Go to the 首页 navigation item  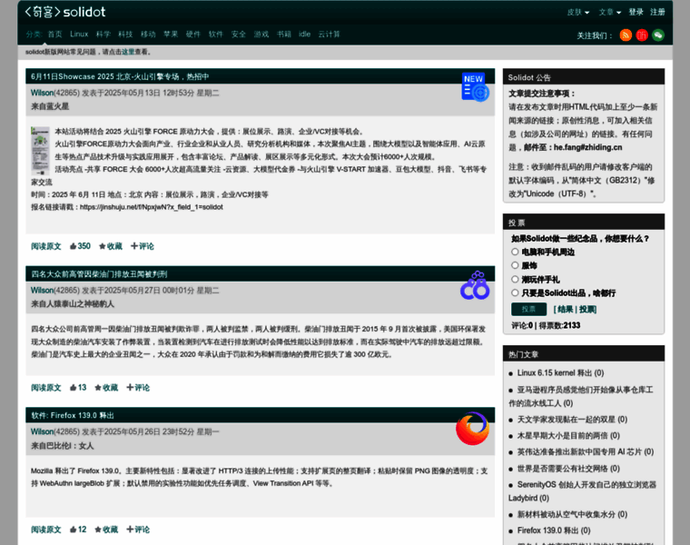coord(55,34)
